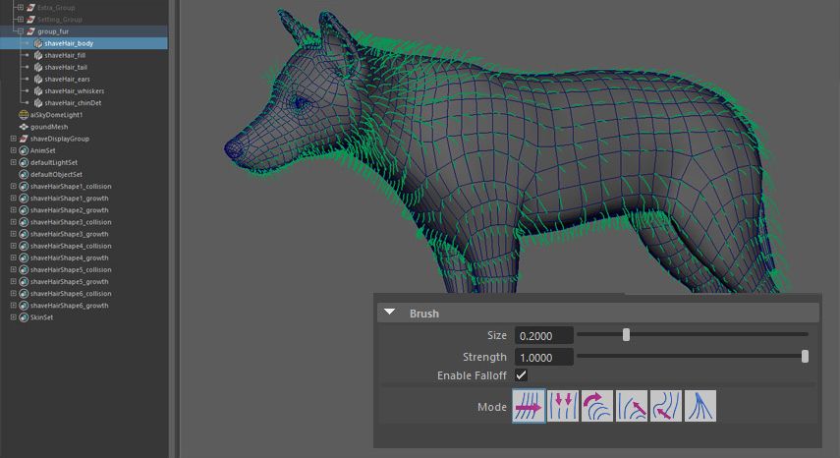The height and width of the screenshot is (458, 840).
Task: Select the fifth brush mode icon (puff)
Action: [x=666, y=406]
